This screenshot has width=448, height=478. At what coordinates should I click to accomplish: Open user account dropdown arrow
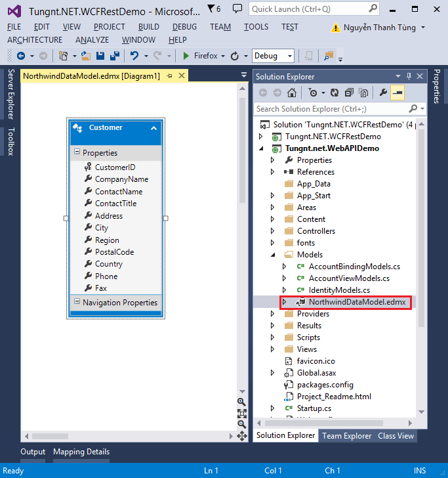coord(423,28)
